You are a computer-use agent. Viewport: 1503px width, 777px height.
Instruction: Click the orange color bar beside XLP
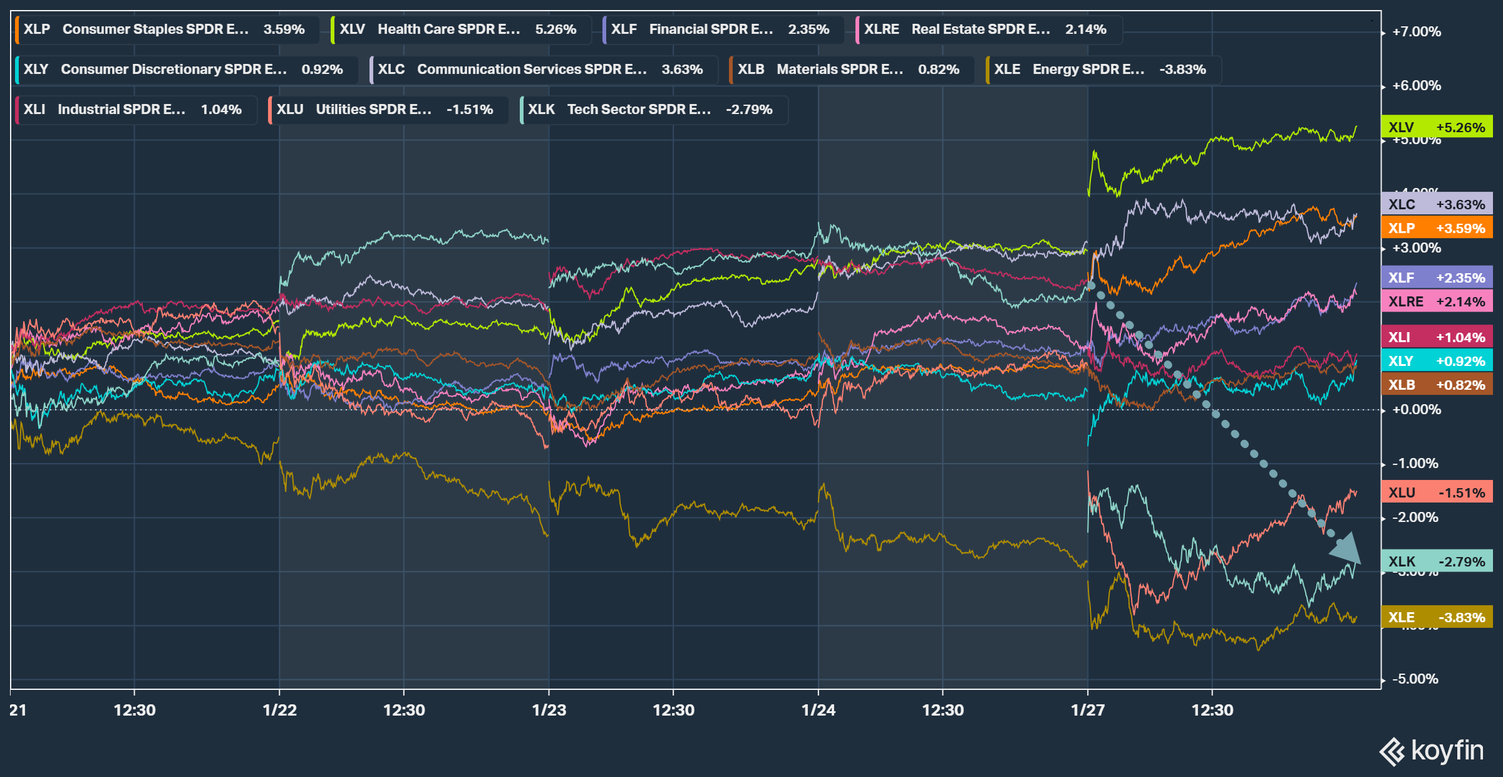point(17,29)
